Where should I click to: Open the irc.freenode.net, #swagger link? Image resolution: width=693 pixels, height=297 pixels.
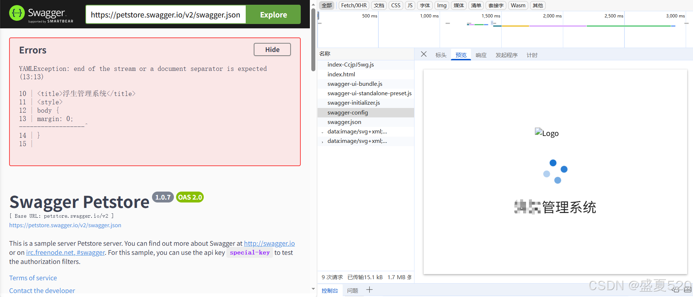[x=65, y=253]
